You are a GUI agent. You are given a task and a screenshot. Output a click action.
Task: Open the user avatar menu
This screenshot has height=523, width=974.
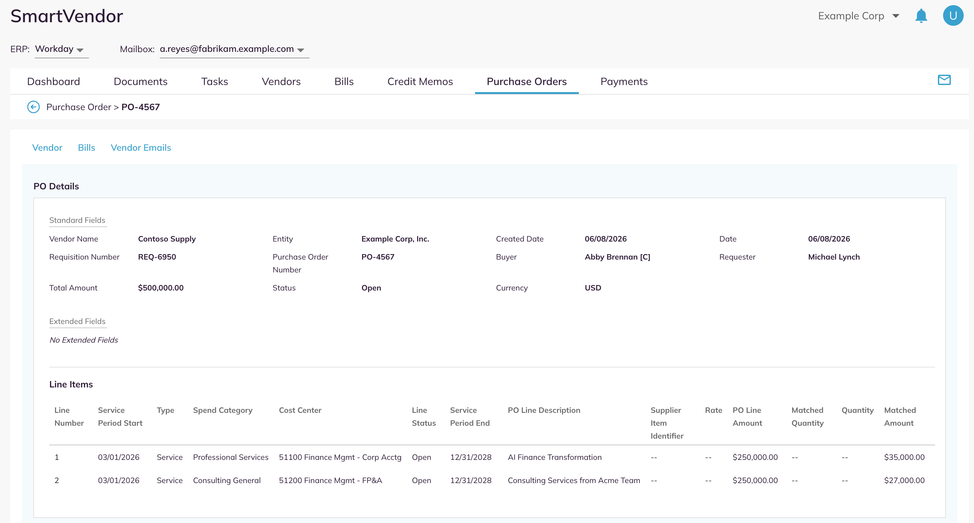[953, 15]
